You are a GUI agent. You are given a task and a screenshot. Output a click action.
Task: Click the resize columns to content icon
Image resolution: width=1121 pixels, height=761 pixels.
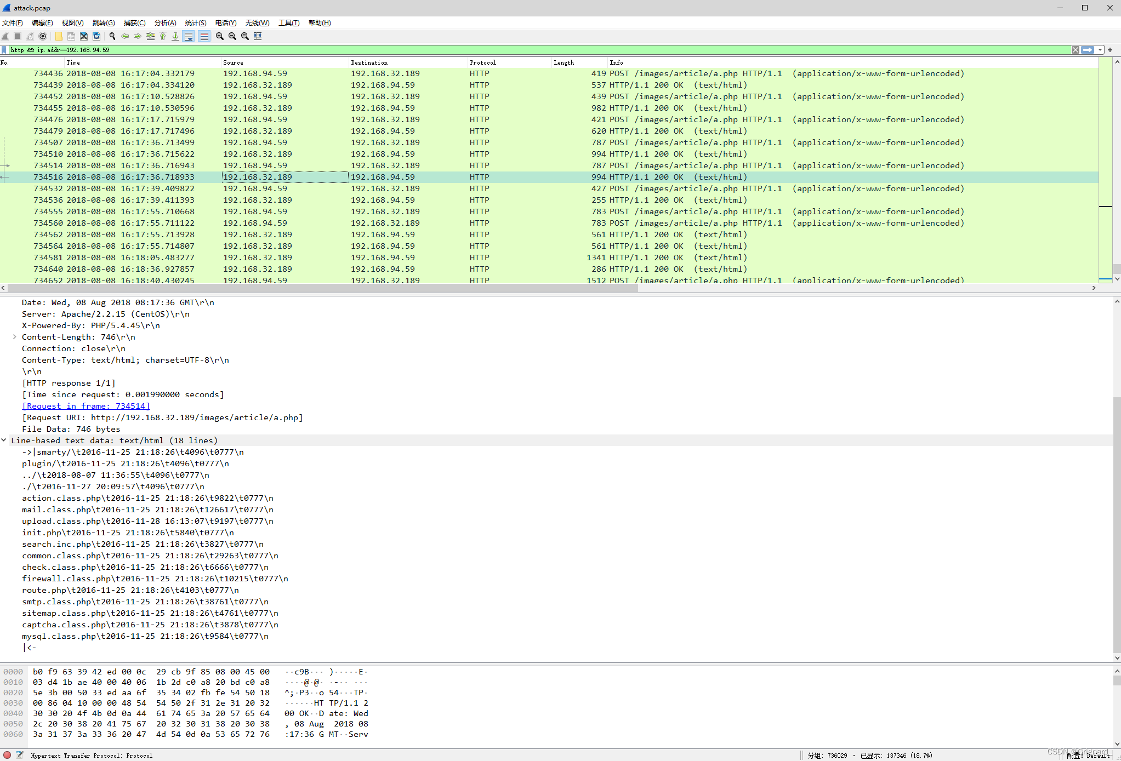pos(258,36)
